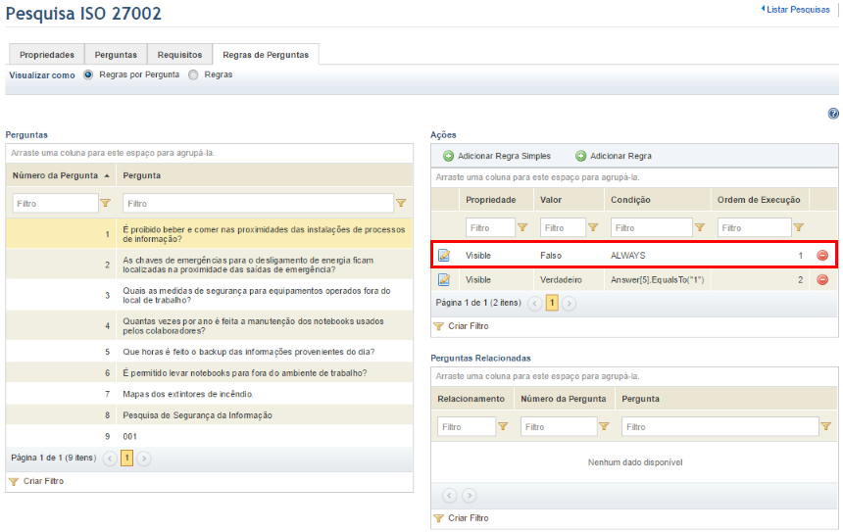Select row Pesquisa de Segurança da Informação

point(209,414)
